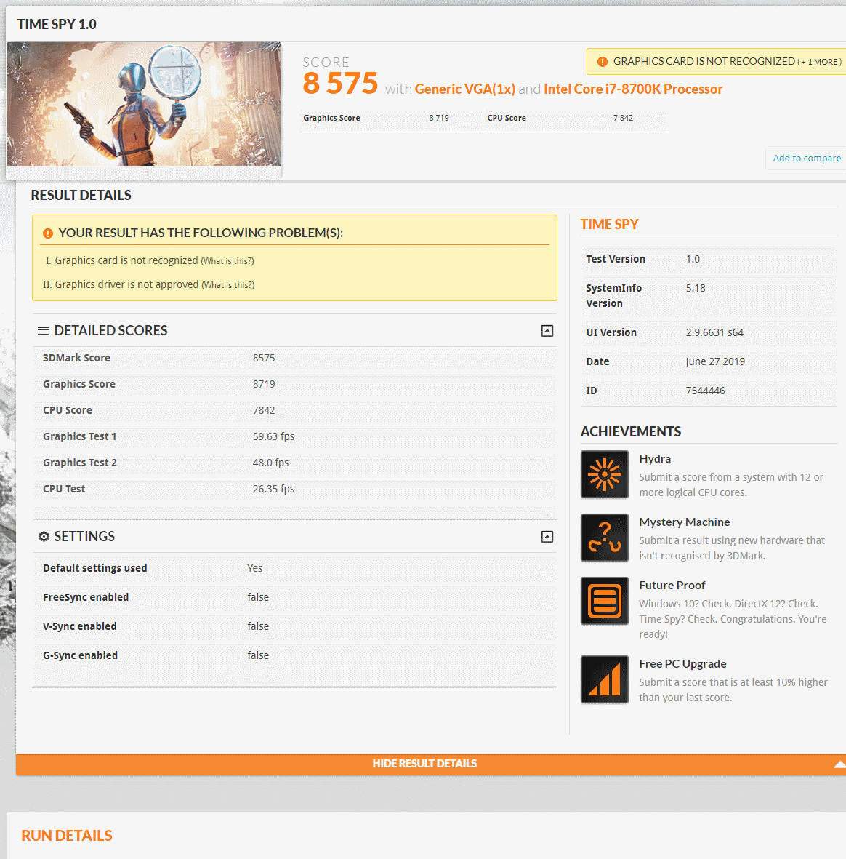Image resolution: width=846 pixels, height=859 pixels.
Task: Open the Generic VGA(1x) link
Action: [464, 89]
